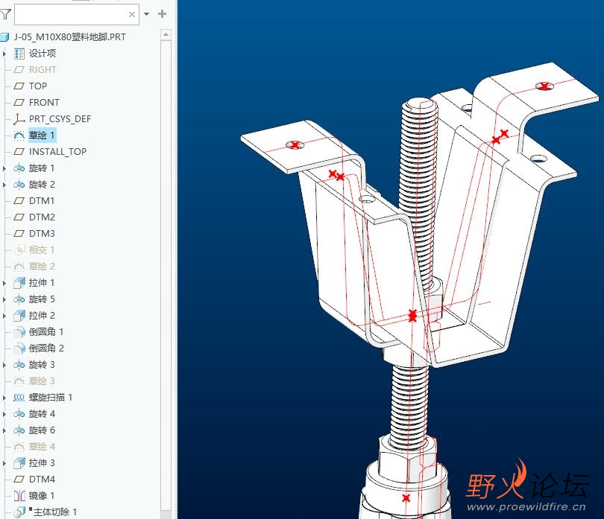The width and height of the screenshot is (604, 519).
Task: Select the TOP datum plane icon
Action: point(19,86)
